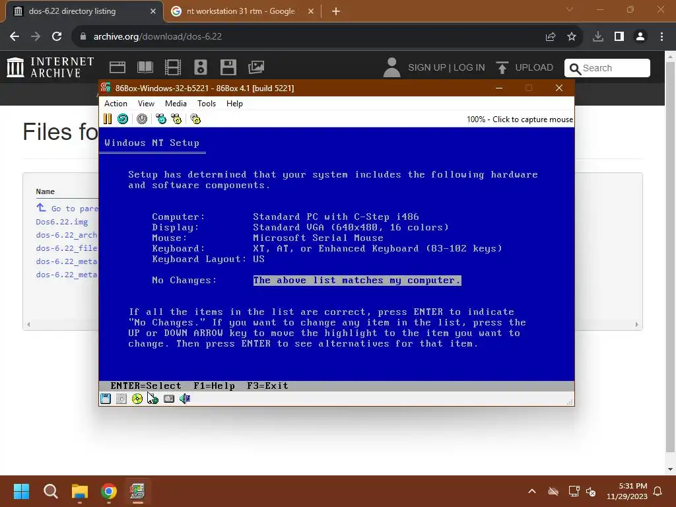Switch to dos-6.22 directory listing tab

click(x=84, y=11)
